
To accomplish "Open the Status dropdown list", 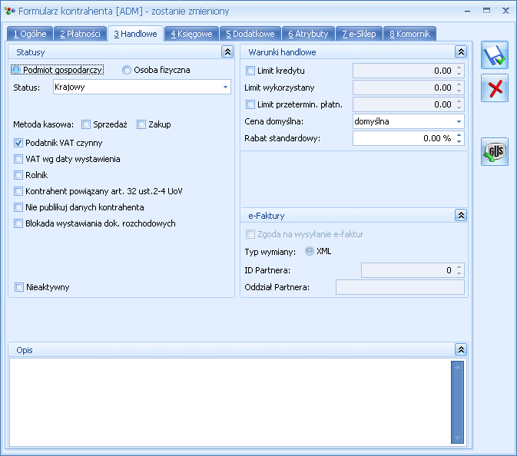I will (225, 87).
